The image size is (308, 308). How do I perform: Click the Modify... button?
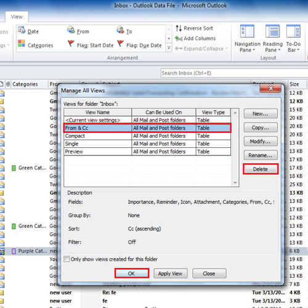click(261, 141)
